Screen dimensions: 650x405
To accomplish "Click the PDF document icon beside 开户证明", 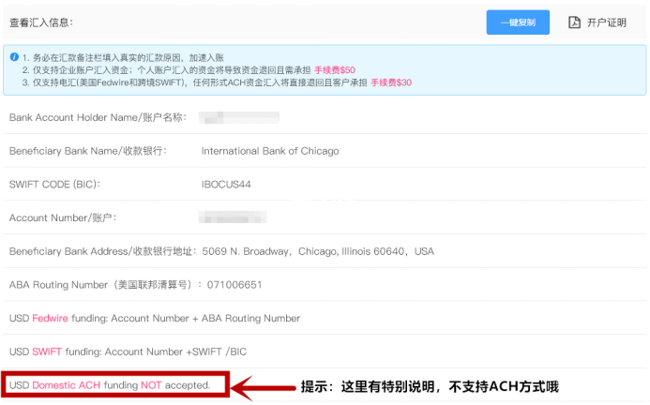I will pyautogui.click(x=574, y=22).
